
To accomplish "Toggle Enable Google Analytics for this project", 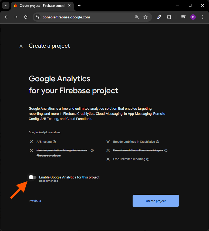I will pyautogui.click(x=32, y=177).
